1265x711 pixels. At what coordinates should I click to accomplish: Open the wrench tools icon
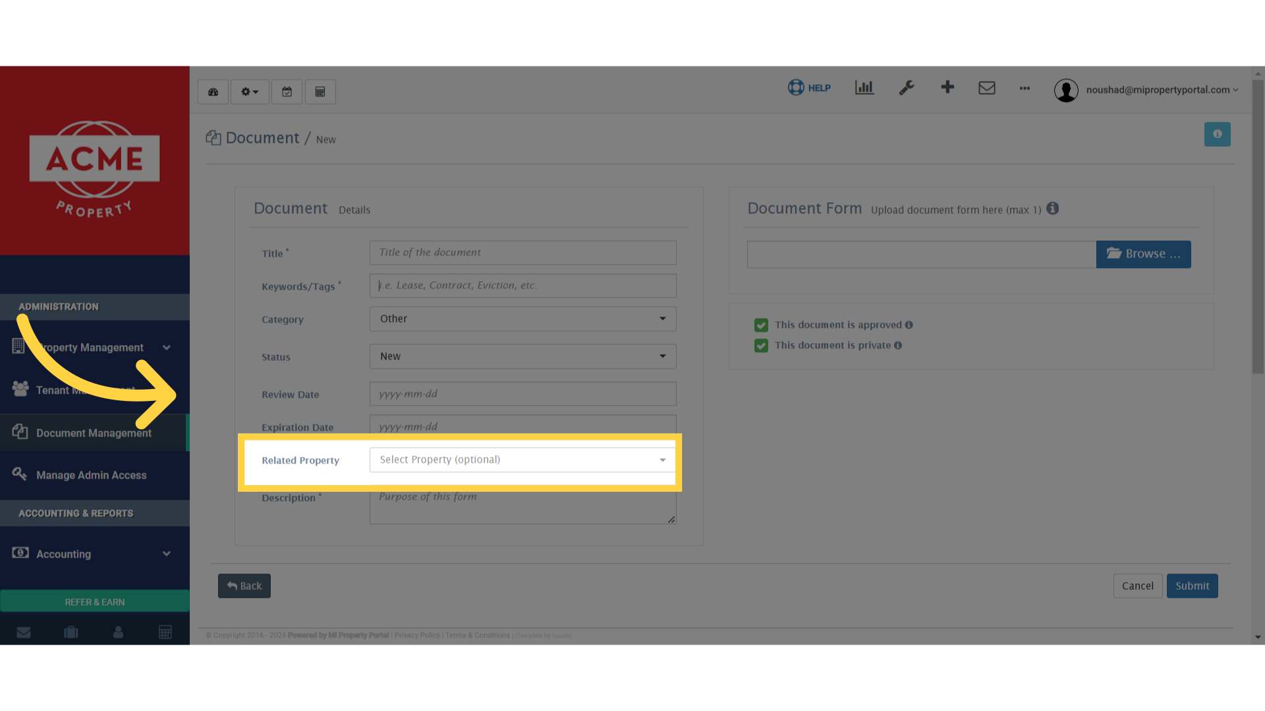(907, 88)
